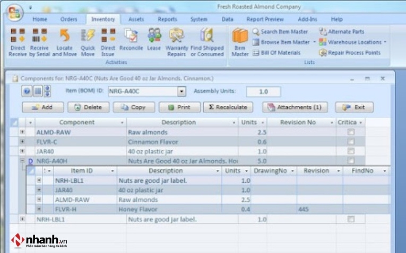Switch to the Report Preview tab
The height and width of the screenshot is (253, 406).
coord(265,20)
